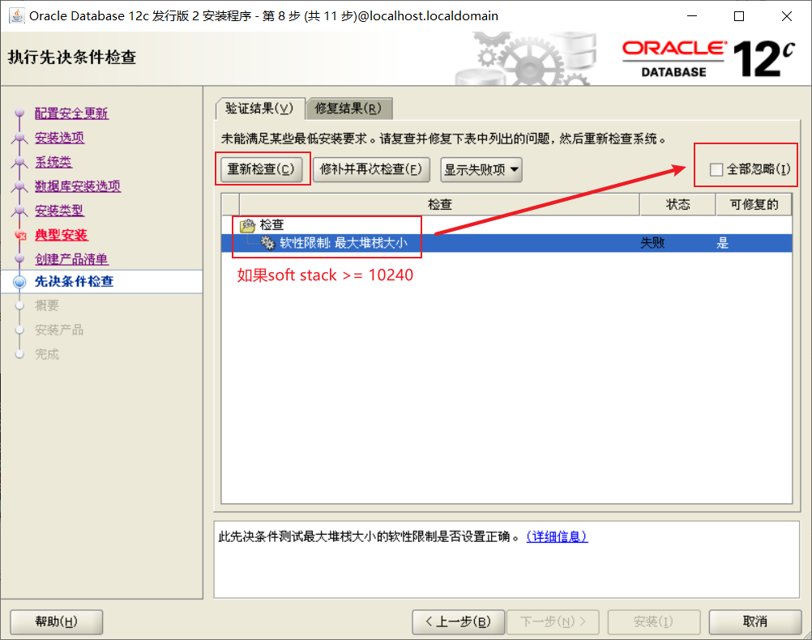Go to the 系统类 step link
This screenshot has width=812, height=640.
pos(53,162)
